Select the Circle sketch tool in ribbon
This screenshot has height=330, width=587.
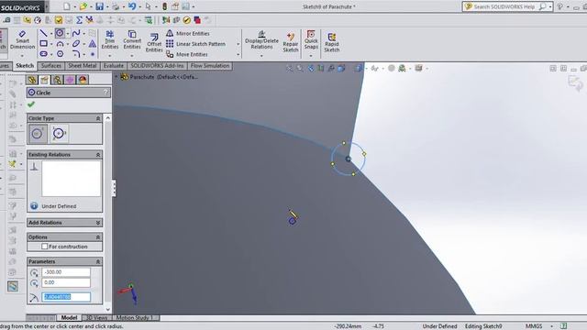(60, 33)
